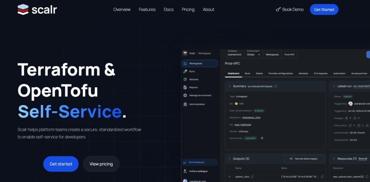The image size is (370, 182).
Task: Open About in the top navigation
Action: coord(208,9)
